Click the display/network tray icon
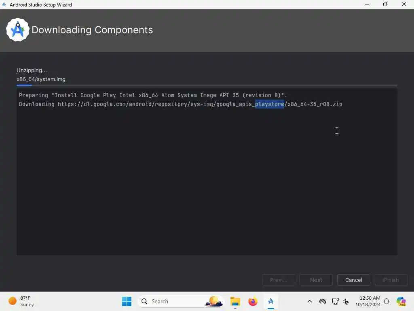The height and width of the screenshot is (311, 414). (335, 301)
